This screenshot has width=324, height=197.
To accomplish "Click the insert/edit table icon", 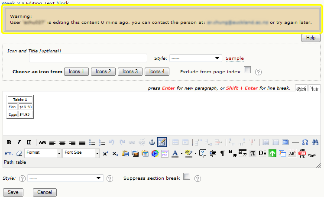I will tap(162, 142).
